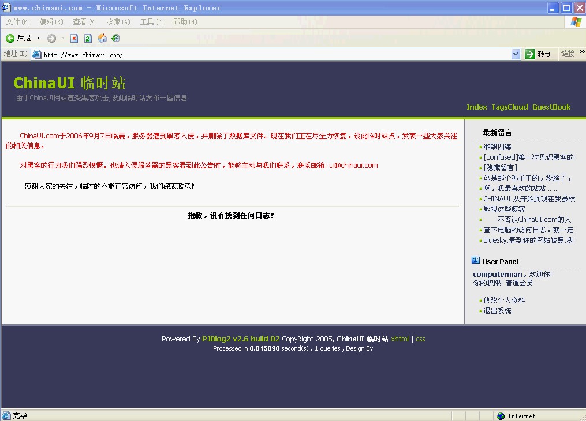586x421 pixels.
Task: Click the status bar resize grip
Action: tap(583, 418)
